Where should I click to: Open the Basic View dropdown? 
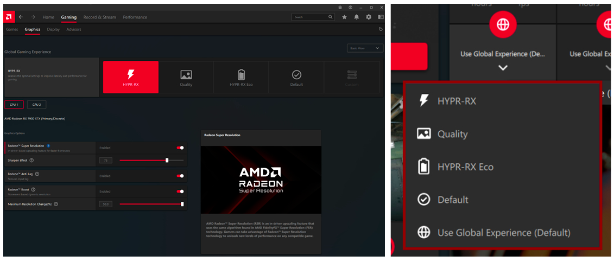365,48
